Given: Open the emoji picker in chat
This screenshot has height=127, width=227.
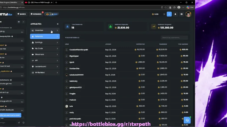Looking at the screenshot, I should coord(23,123).
